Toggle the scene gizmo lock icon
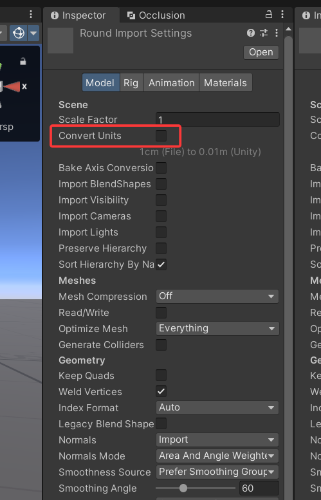321x500 pixels. (x=23, y=61)
